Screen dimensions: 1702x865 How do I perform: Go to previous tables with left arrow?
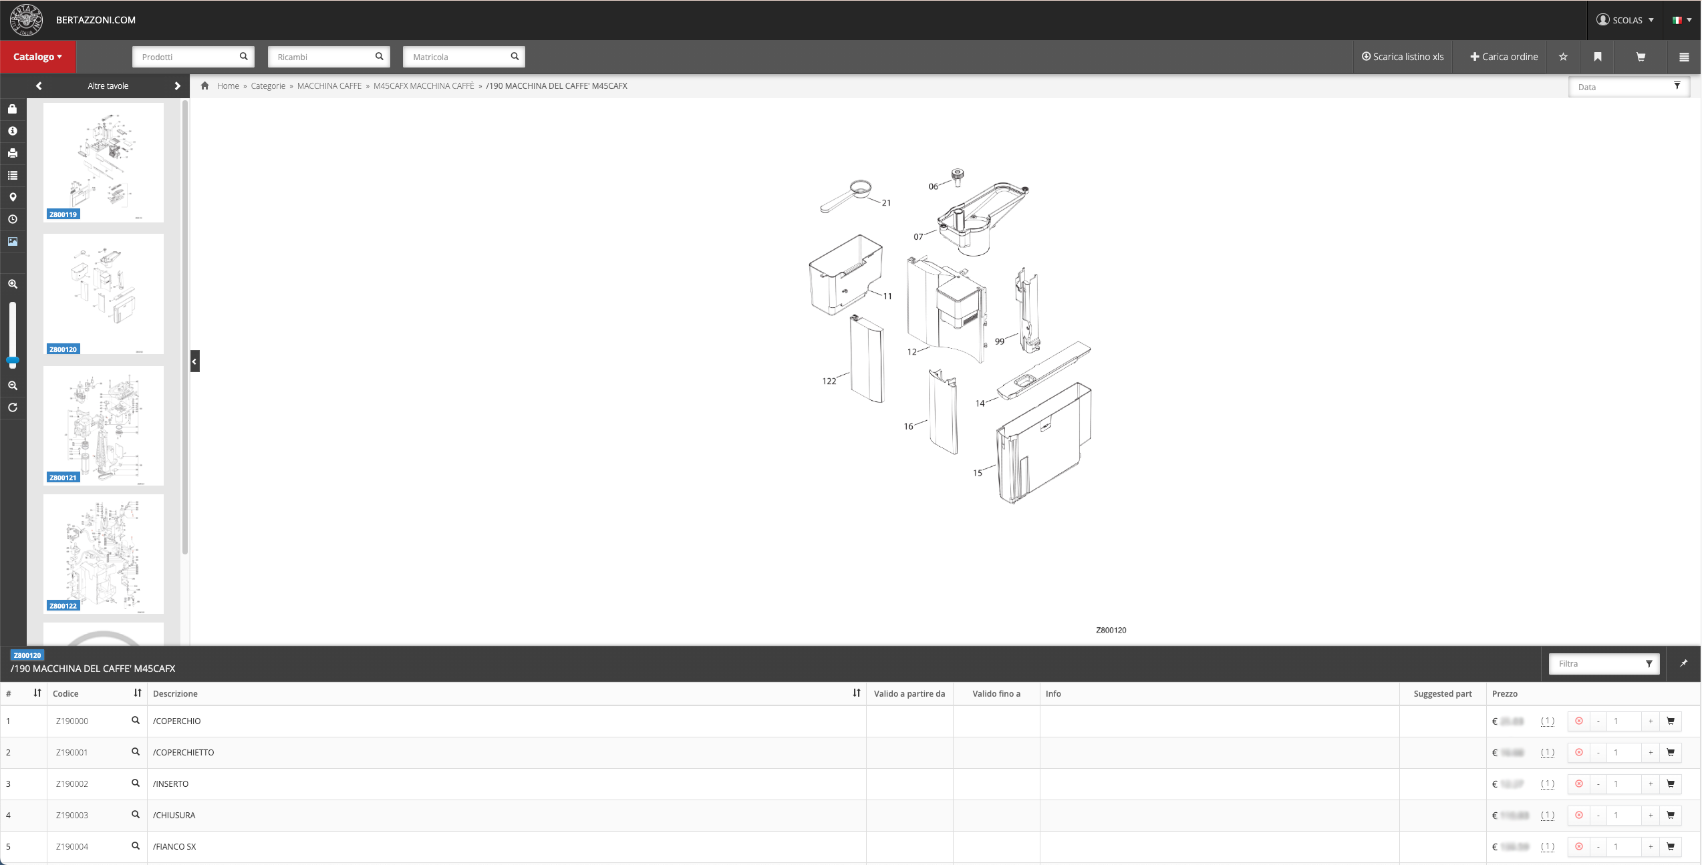tap(39, 85)
